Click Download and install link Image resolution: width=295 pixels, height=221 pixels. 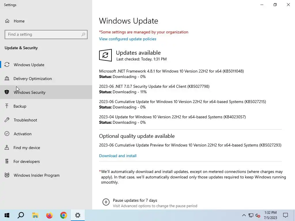point(118,156)
